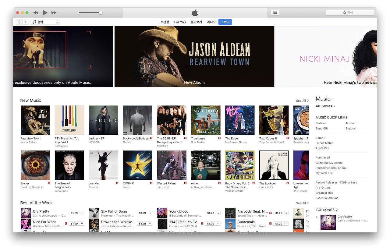The width and height of the screenshot is (390, 251).
Task: Click See All for Best of the Week
Action: pos(302,203)
